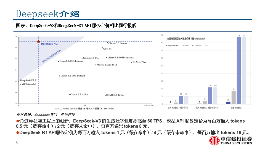The width and height of the screenshot is (265, 149).
Task: Click the "输入API价格（缓存未命中）" category label
Action: [207, 108]
